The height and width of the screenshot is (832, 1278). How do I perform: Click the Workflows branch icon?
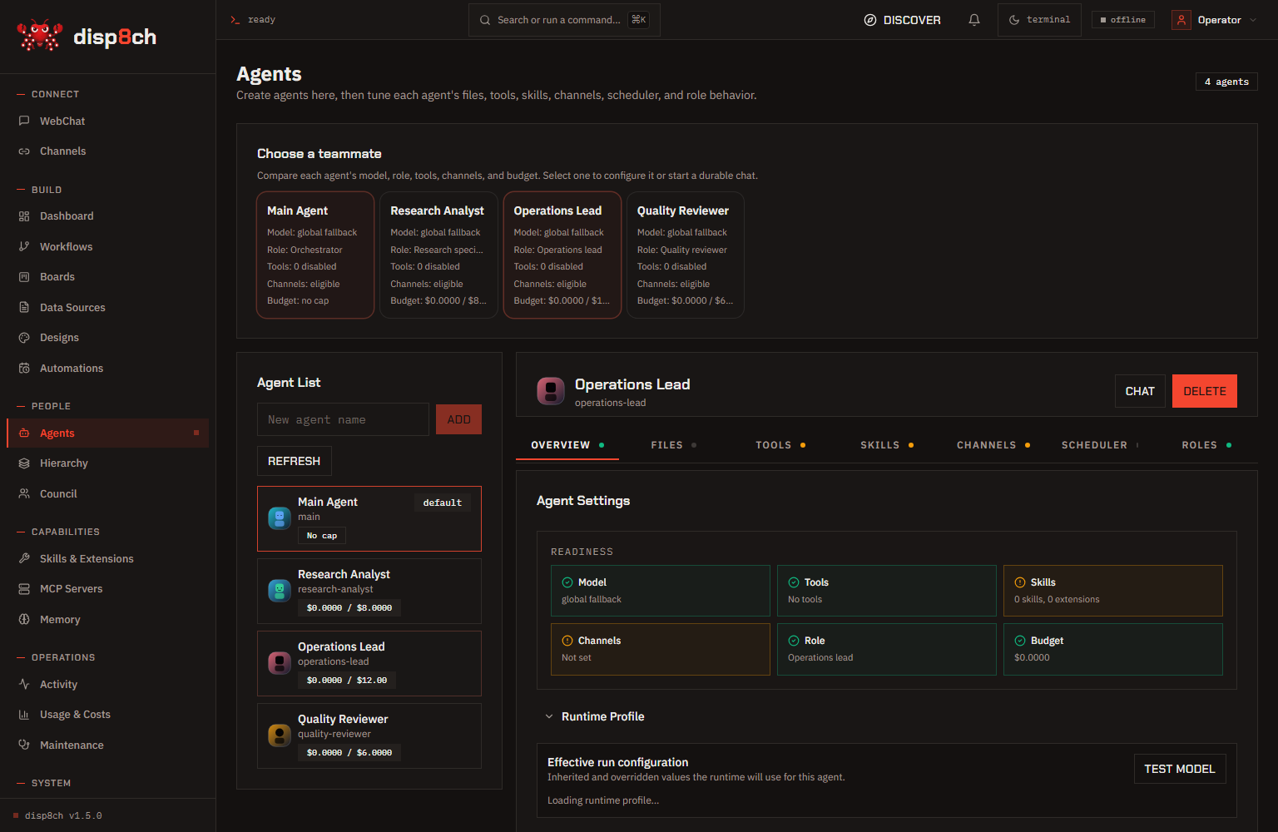click(24, 246)
